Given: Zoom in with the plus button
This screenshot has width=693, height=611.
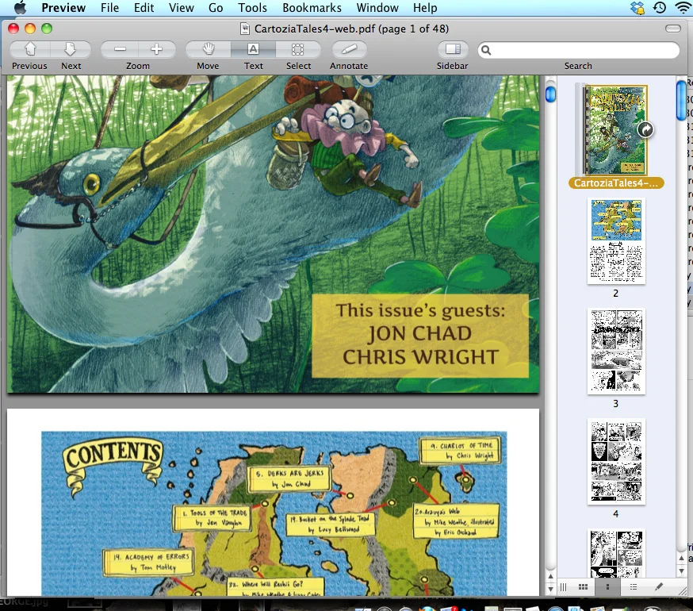Looking at the screenshot, I should point(156,49).
